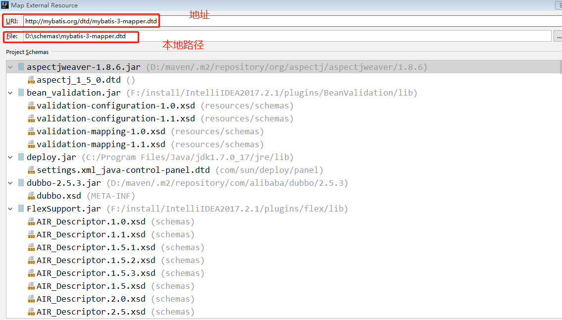This screenshot has height=320, width=562.
Task: Click the dubbo-2.5.3.jar archive icon
Action: click(21, 183)
